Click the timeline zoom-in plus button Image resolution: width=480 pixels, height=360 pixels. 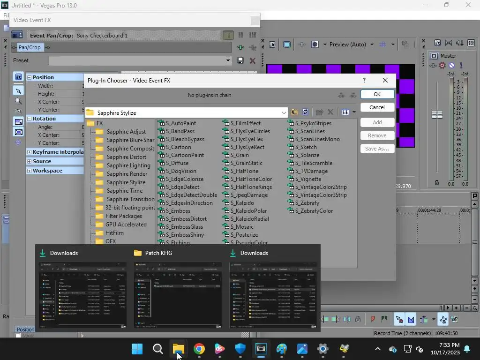pyautogui.click(x=456, y=308)
